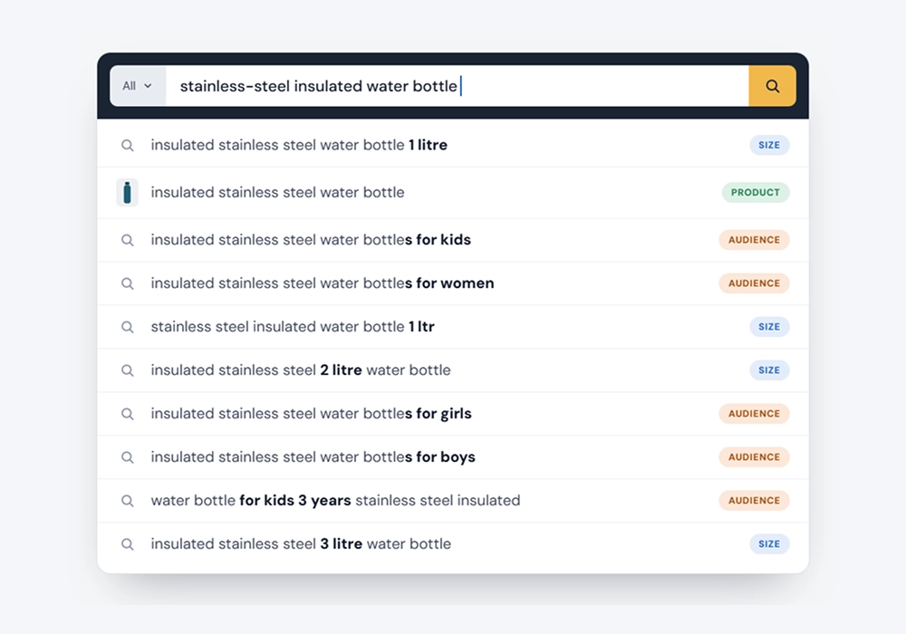Click search icon beside for boys suggestion

(x=127, y=457)
